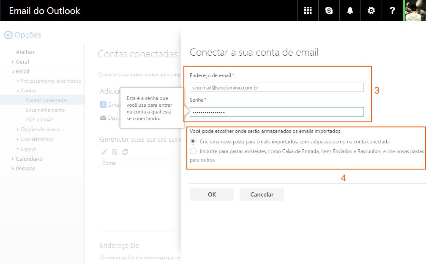Click the Cancelar button

[x=262, y=194]
